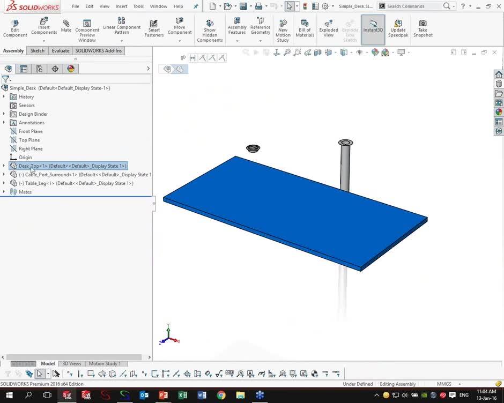Open the Reference Geometry tool
The image size is (504, 403).
tap(260, 27)
